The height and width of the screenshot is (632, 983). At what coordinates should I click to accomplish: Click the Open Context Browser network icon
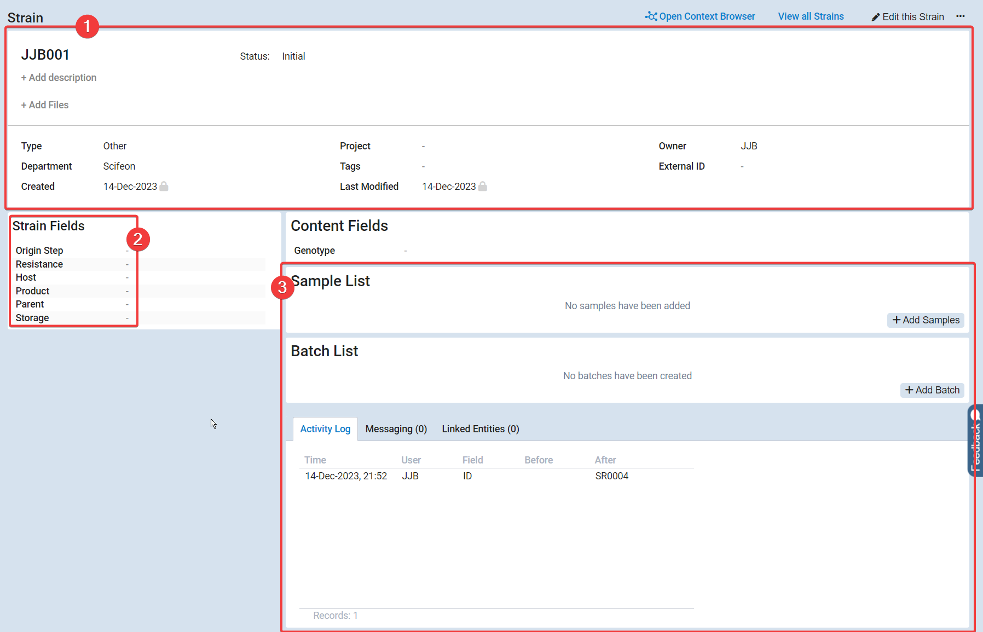tap(651, 16)
